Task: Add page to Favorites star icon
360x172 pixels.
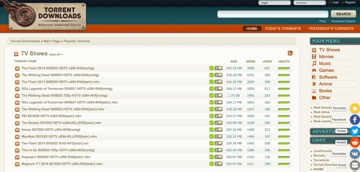Action: (355, 108)
